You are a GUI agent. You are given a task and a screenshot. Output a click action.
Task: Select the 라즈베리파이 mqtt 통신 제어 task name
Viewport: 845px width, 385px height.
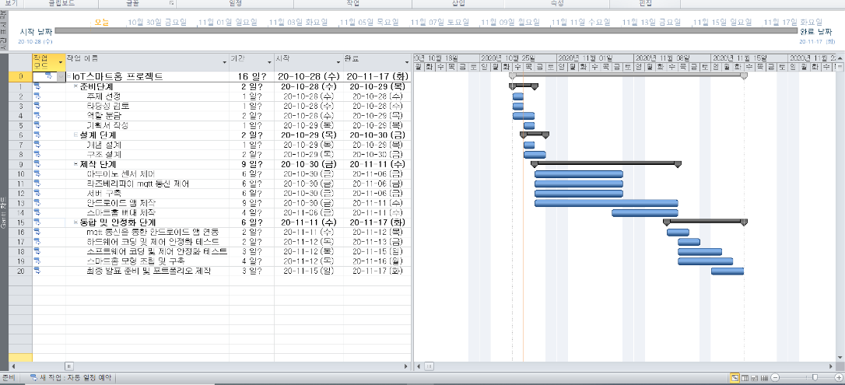(138, 183)
